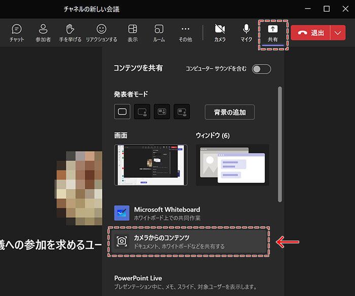This screenshot has height=296, width=355.
Task: Open ルーム breakout rooms
Action: [x=159, y=33]
